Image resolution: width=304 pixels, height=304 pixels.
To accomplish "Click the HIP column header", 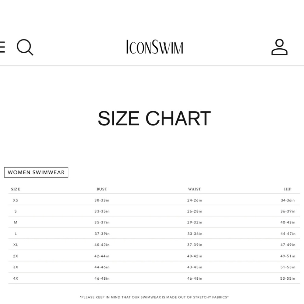I will click(288, 189).
